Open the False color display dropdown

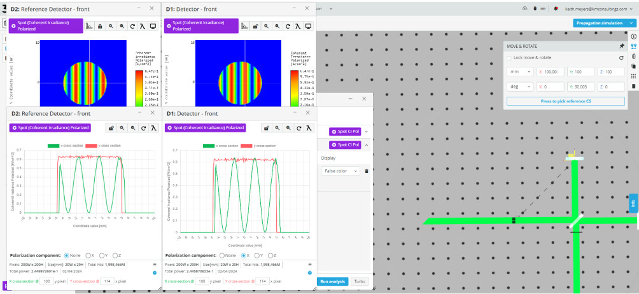click(x=341, y=171)
